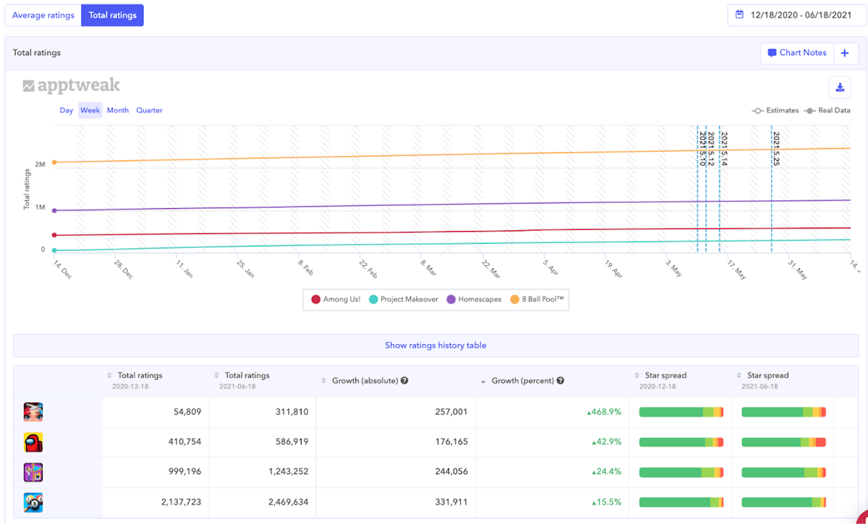Click the download chart icon
Viewport: 868px width, 524px height.
tap(840, 87)
